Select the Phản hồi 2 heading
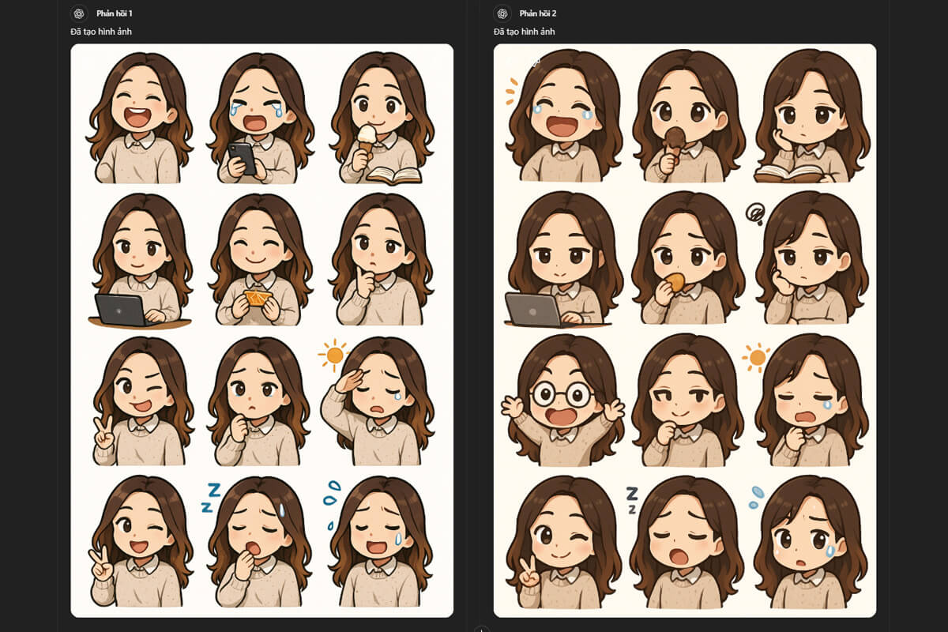The width and height of the screenshot is (948, 632). click(x=538, y=13)
